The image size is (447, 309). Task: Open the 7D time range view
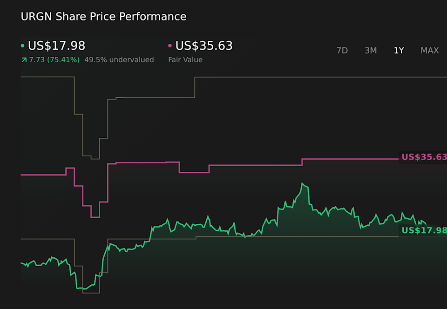tap(342, 50)
